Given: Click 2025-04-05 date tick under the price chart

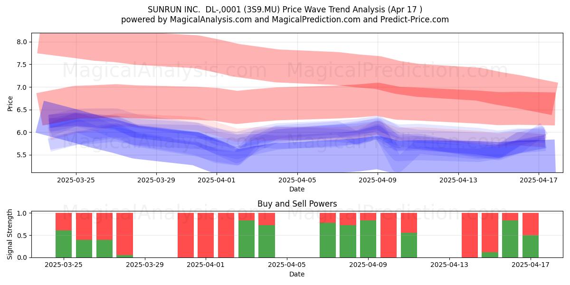Looking at the screenshot, I should (297, 180).
